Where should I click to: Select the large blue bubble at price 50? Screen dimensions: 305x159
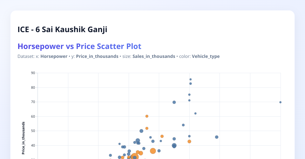[141, 131]
